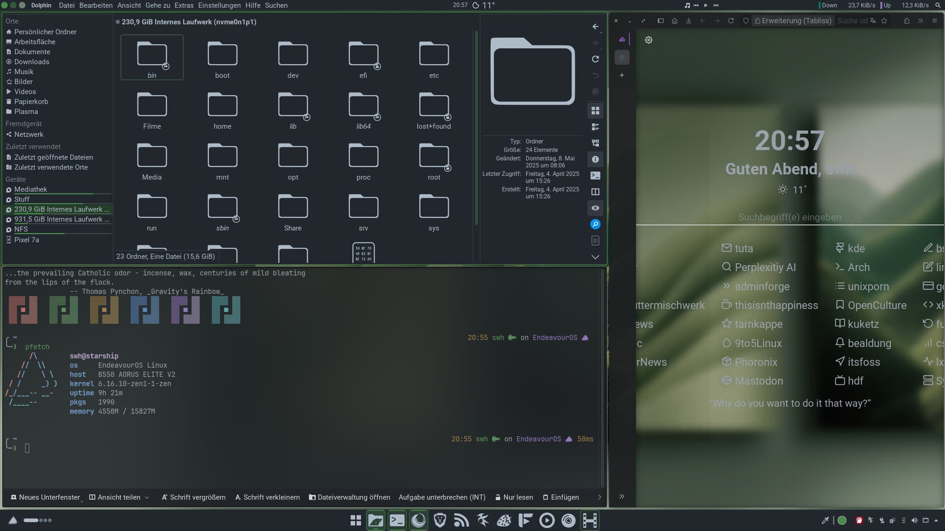Click the Schrift vergrößern button
The image size is (945, 531).
(193, 498)
